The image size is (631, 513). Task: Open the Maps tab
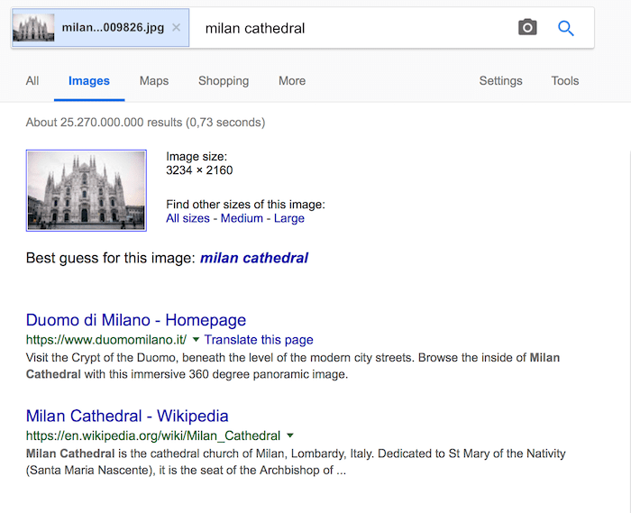(x=154, y=80)
